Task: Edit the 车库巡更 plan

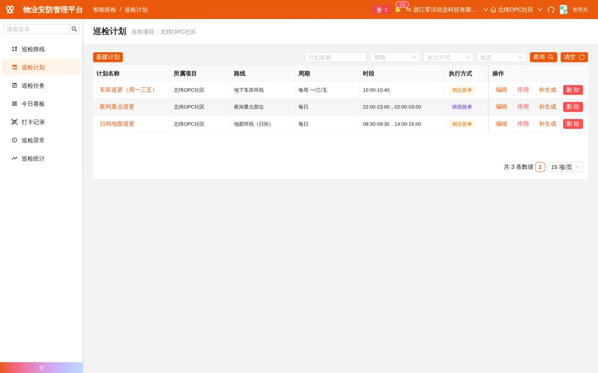Action: tap(501, 90)
